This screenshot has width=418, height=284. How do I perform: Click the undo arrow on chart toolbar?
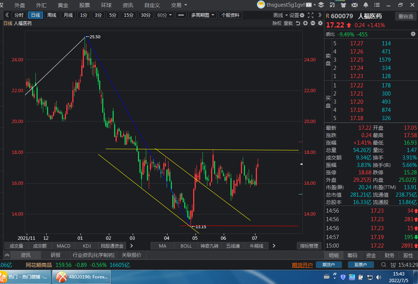point(298,23)
